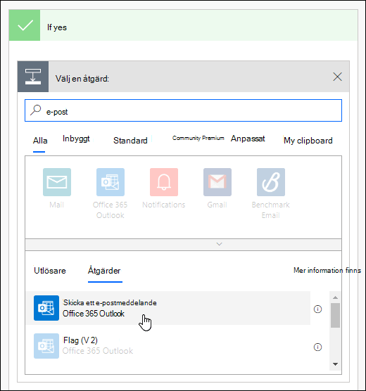Pick the Notifications bell connector icon
366x391 pixels.
(x=164, y=182)
